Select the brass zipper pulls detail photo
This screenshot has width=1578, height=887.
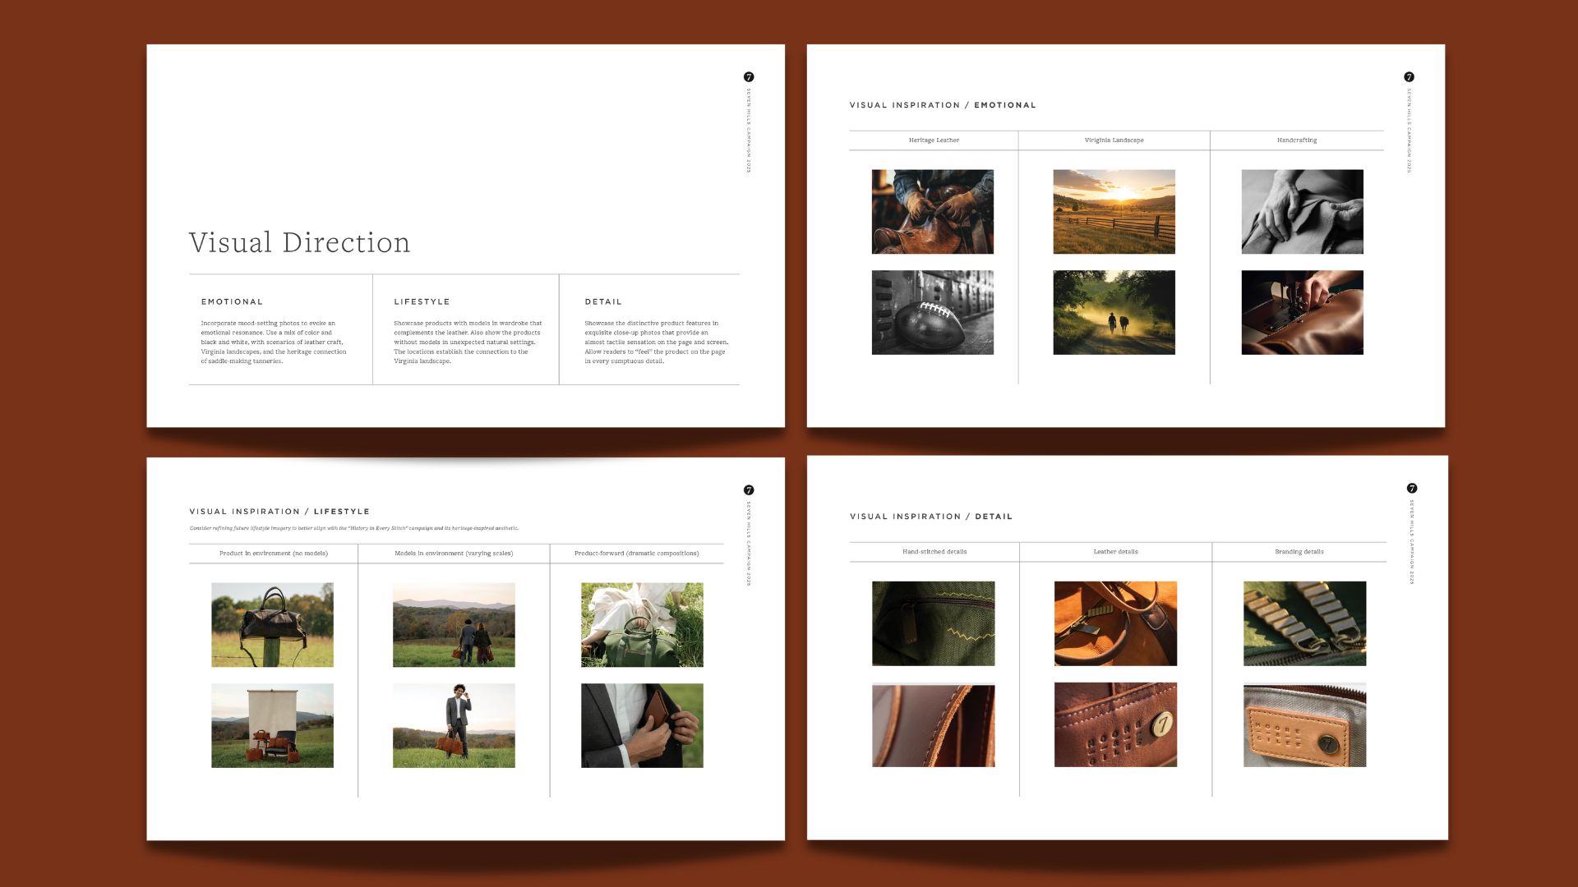tap(1304, 623)
